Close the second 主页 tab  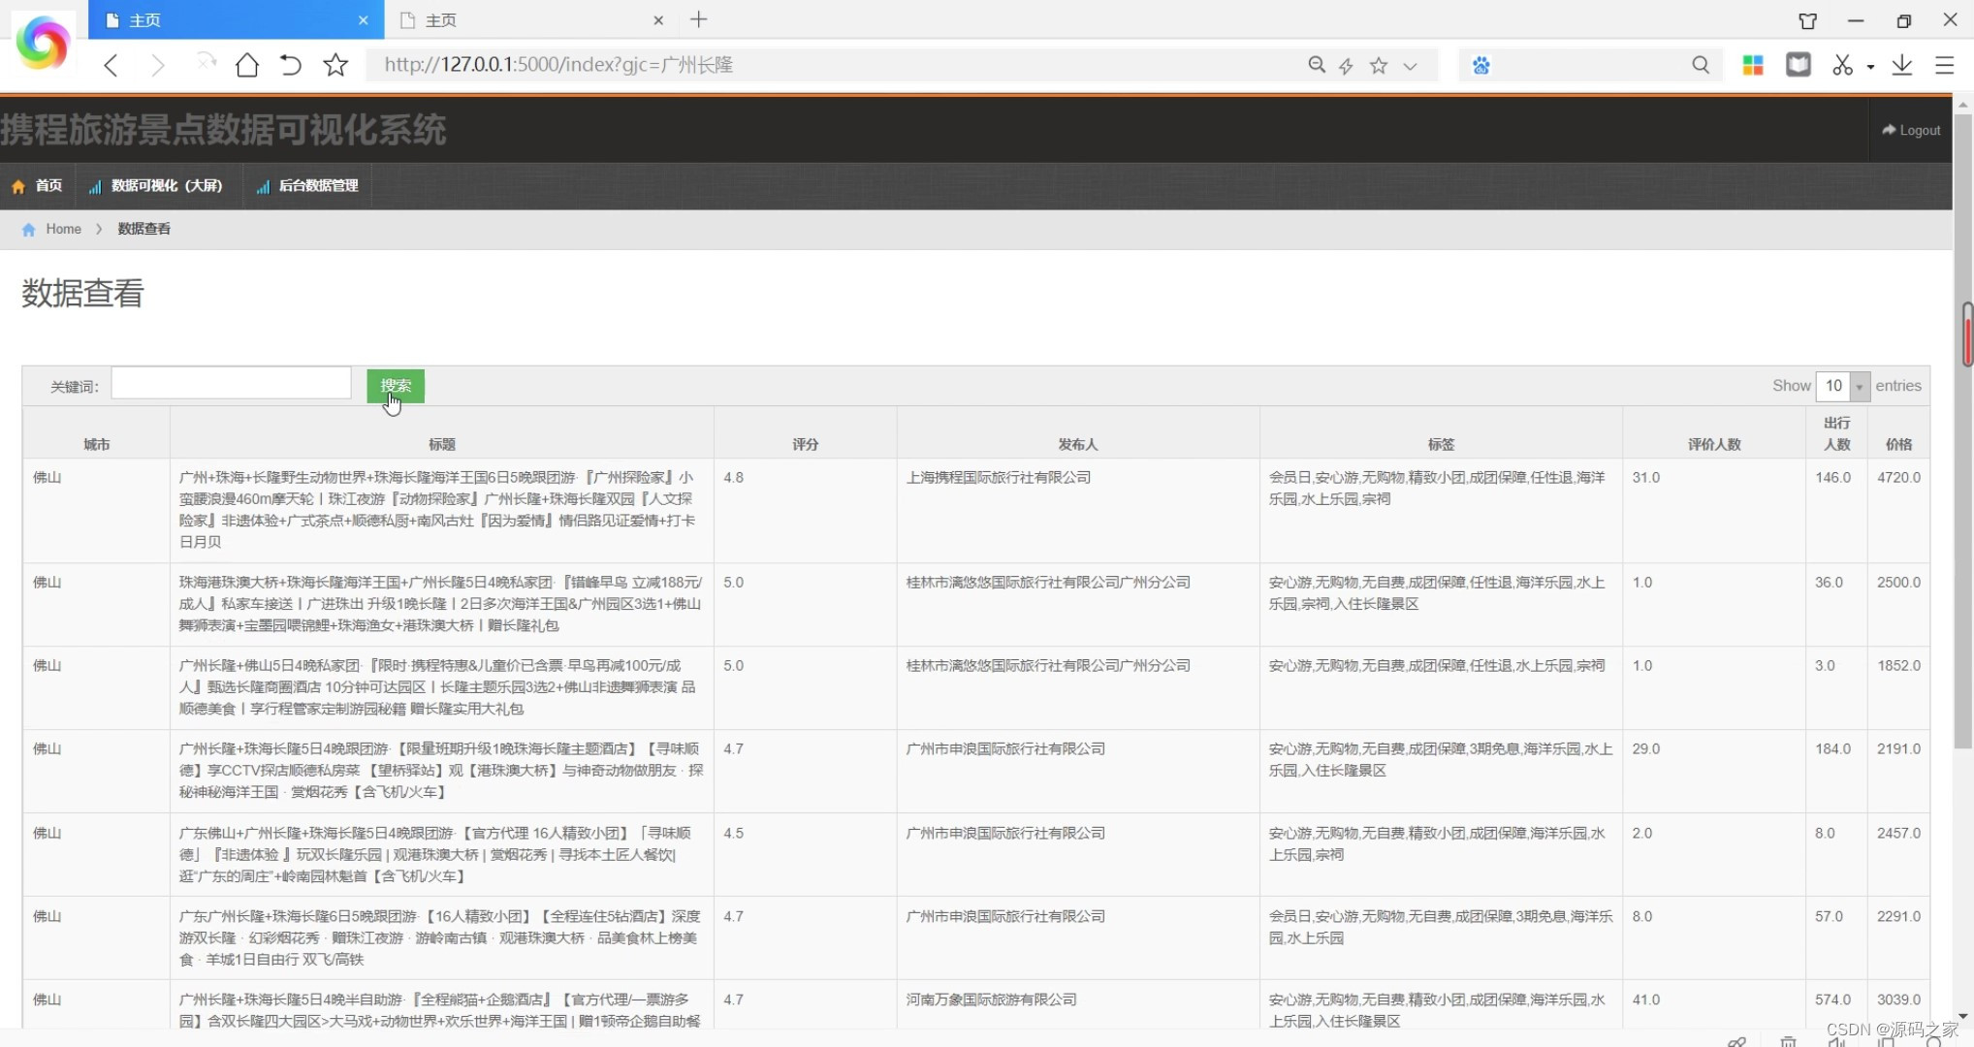coord(658,19)
